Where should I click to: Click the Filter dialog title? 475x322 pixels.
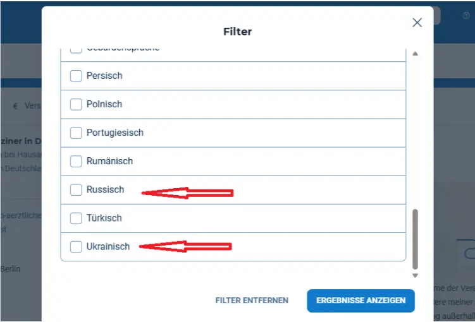pyautogui.click(x=237, y=31)
